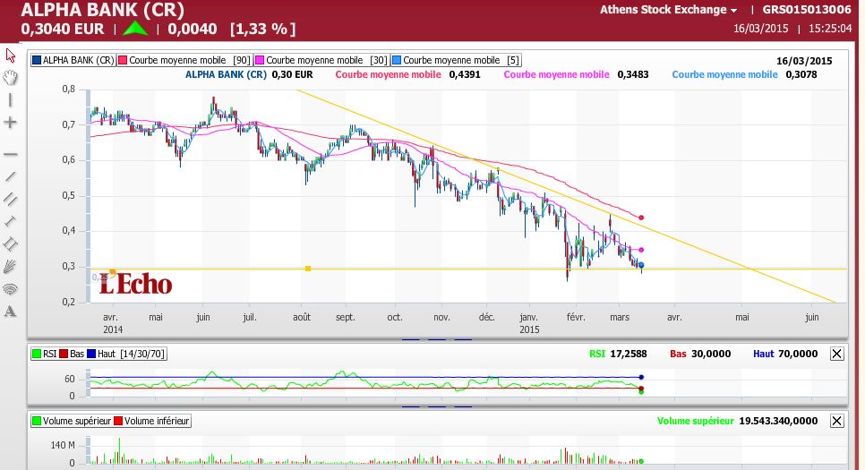Click the panel resize handle below the RSI chart
Screen dimensions: 865x470
coord(437,406)
